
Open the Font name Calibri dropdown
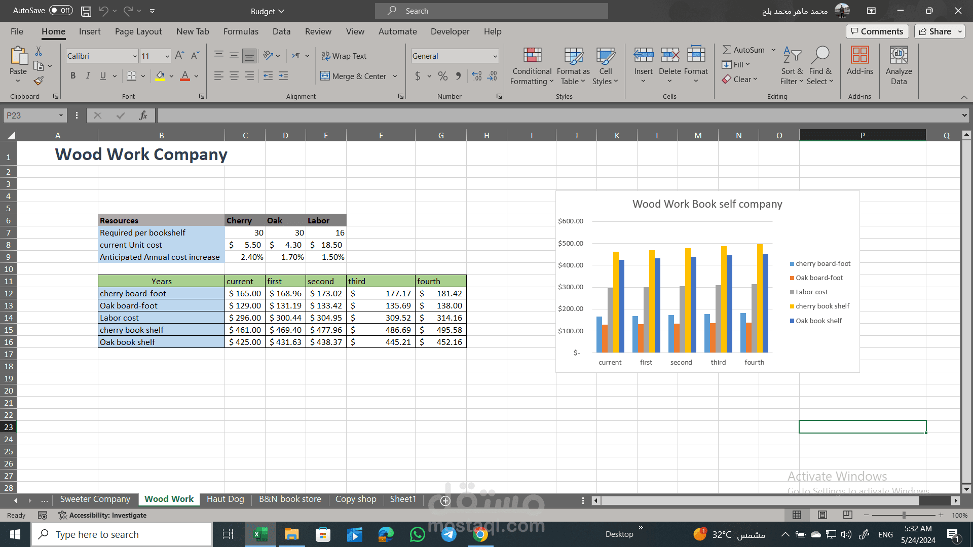click(134, 56)
